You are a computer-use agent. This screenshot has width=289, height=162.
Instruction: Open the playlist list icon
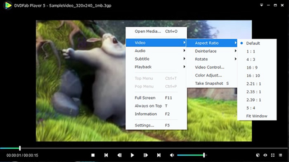click(x=280, y=155)
